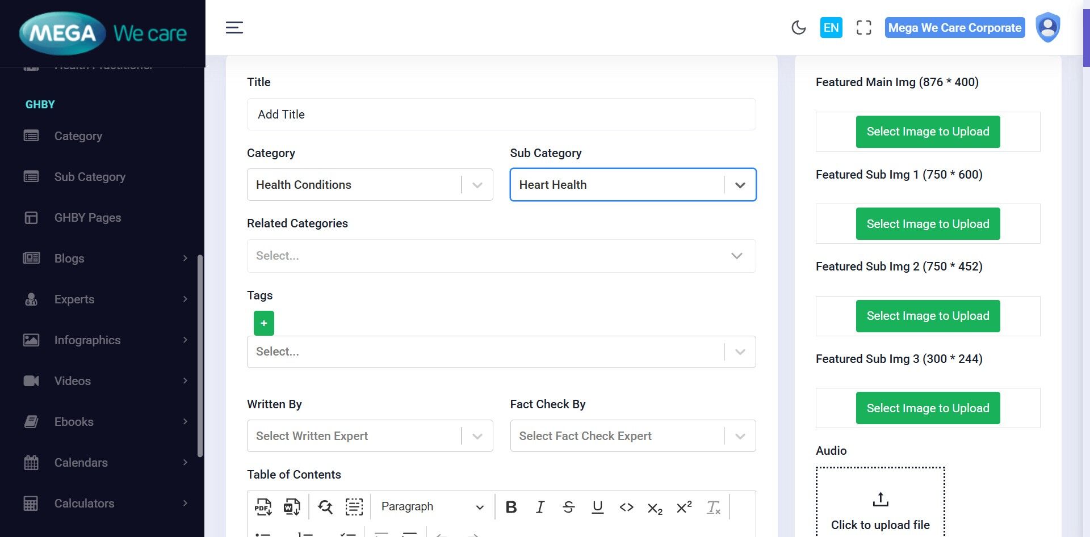The height and width of the screenshot is (537, 1090).
Task: Open the Paragraph heading style dropdown
Action: point(432,507)
